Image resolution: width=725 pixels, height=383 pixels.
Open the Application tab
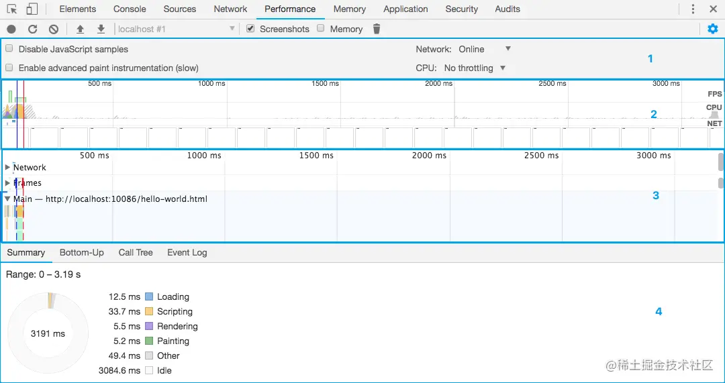tap(405, 9)
